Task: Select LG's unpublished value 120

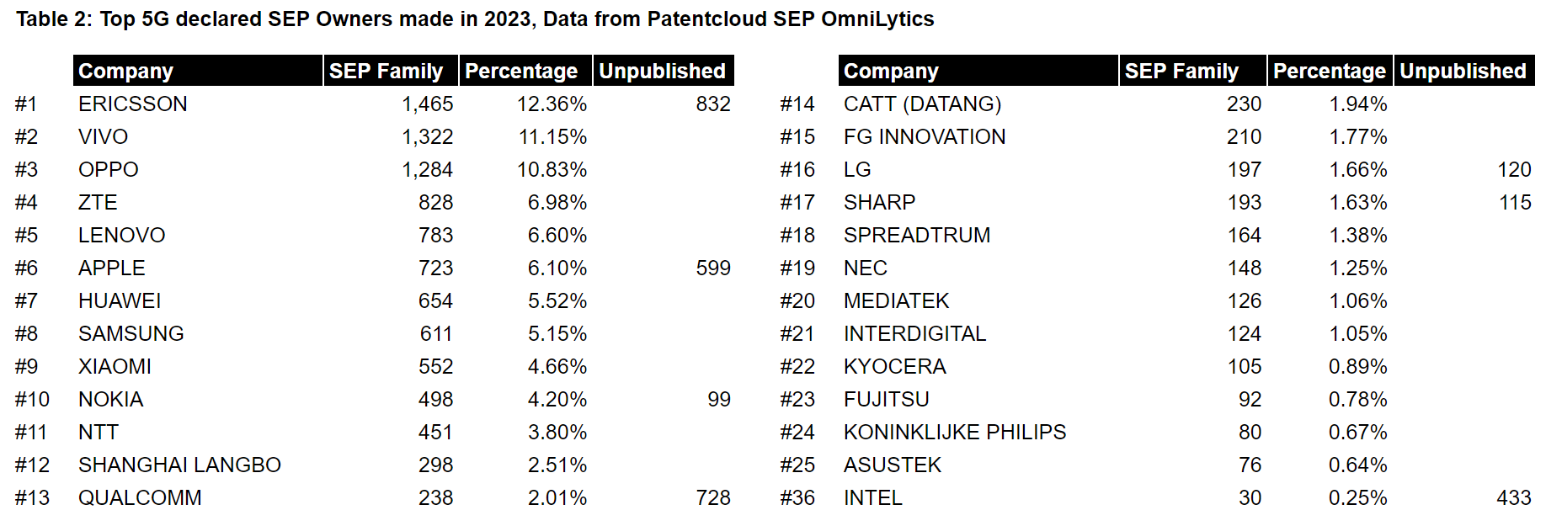Action: 1513,170
